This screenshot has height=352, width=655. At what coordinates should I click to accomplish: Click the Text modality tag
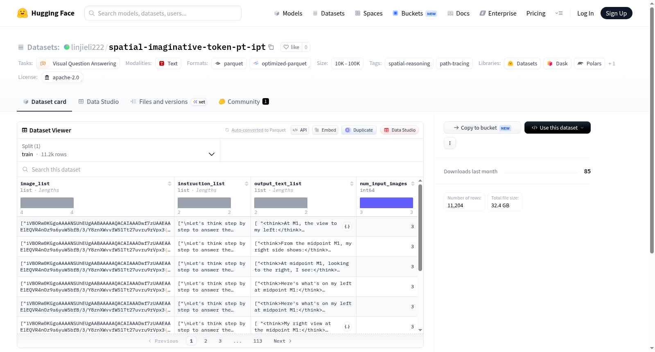[x=168, y=63]
